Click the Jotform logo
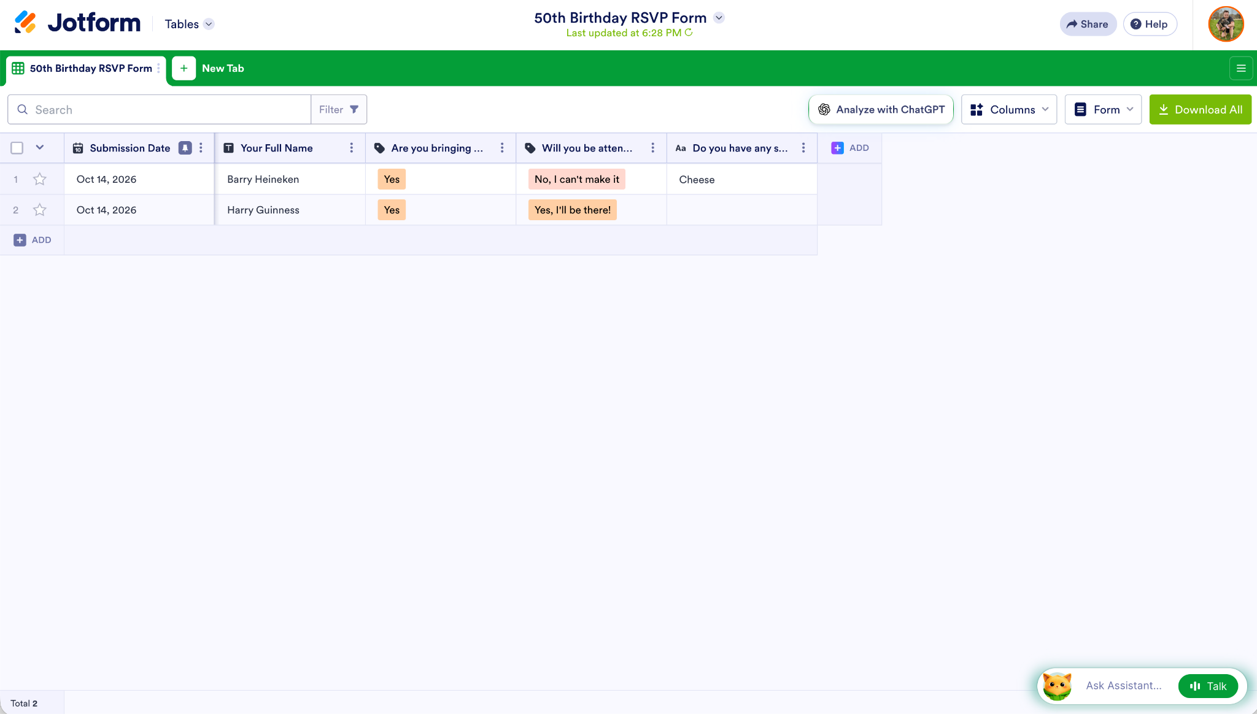Viewport: 1257px width, 714px height. pyautogui.click(x=77, y=23)
